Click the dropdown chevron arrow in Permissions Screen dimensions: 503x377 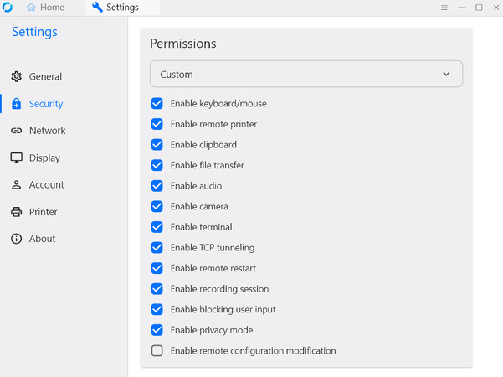click(446, 75)
